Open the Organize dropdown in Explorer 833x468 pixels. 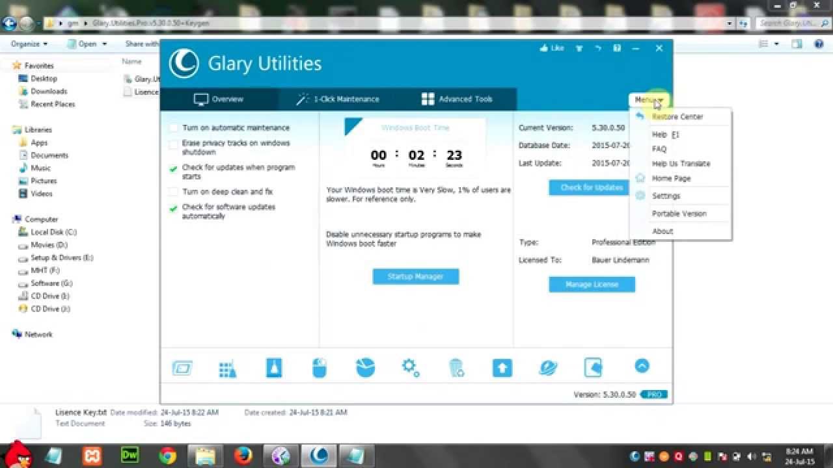29,44
